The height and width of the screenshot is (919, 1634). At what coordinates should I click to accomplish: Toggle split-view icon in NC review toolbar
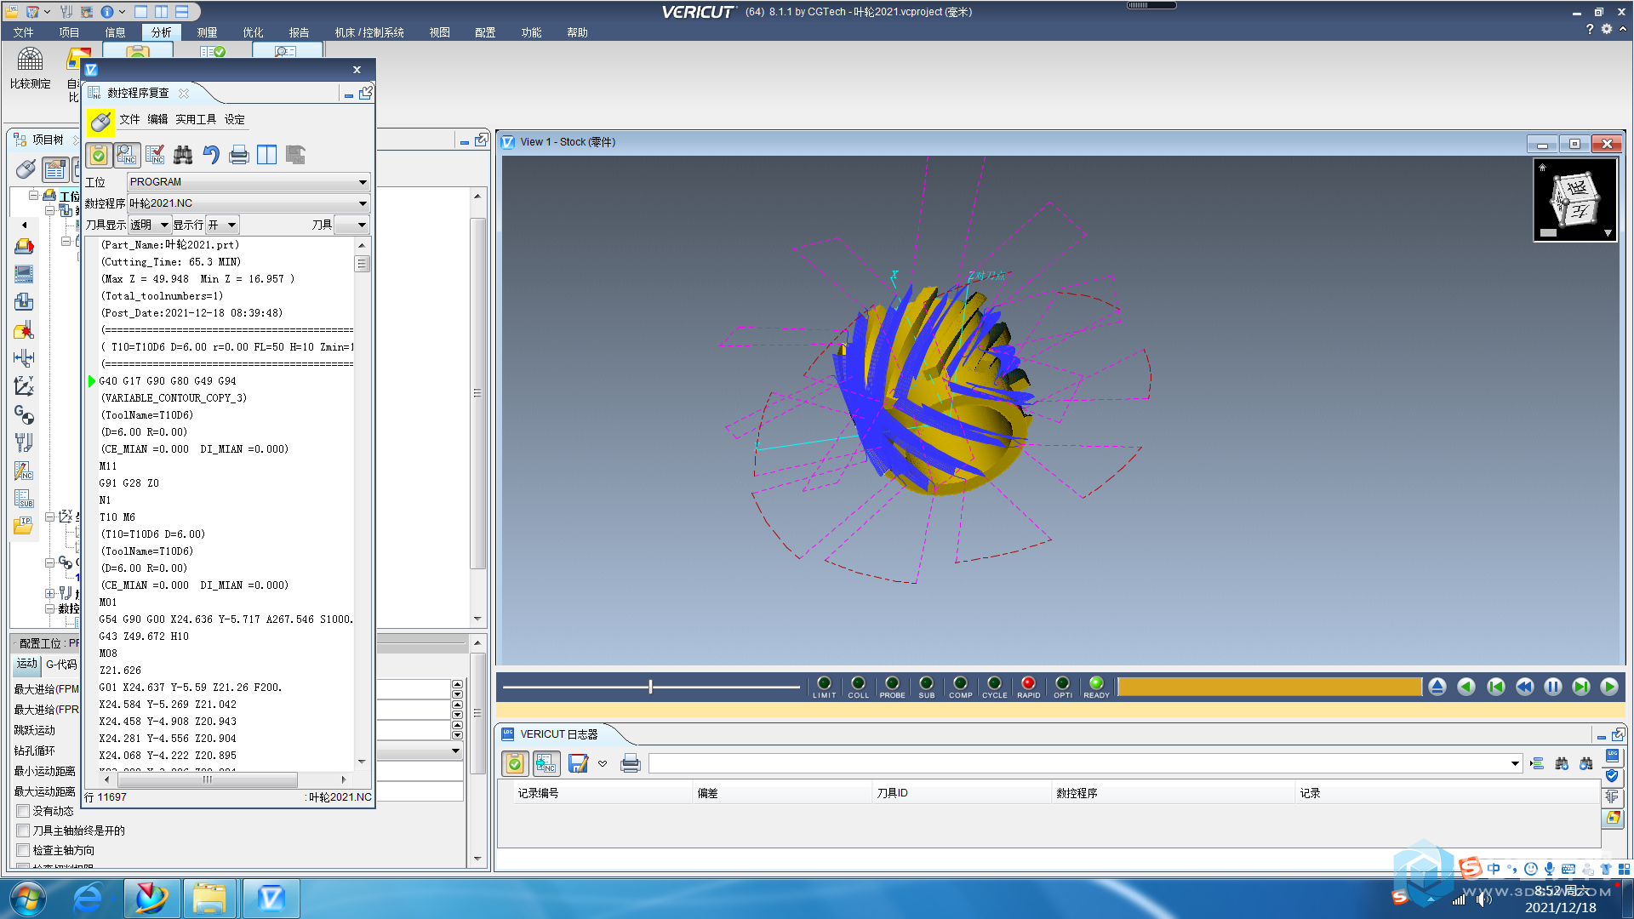click(x=267, y=155)
